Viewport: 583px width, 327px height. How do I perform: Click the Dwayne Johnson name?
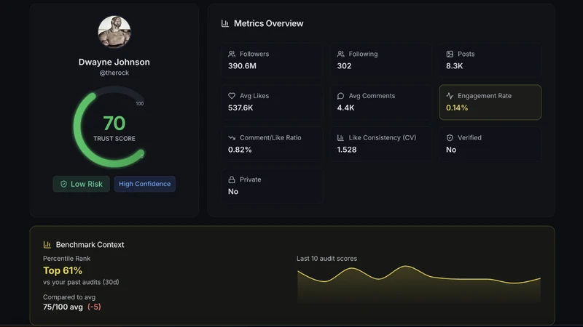[x=114, y=62]
